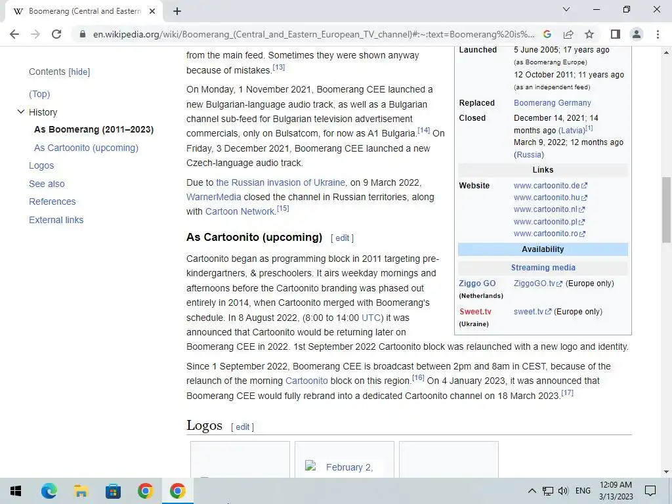The image size is (672, 504).
Task: Open Chrome three-dot menu
Action: pos(658,34)
